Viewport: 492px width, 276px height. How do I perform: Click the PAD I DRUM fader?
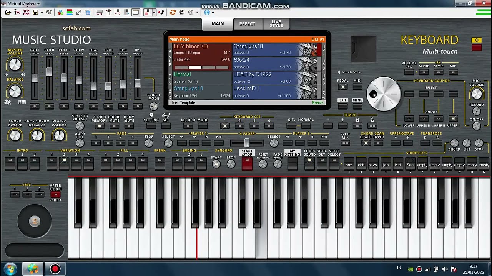[x=35, y=78]
